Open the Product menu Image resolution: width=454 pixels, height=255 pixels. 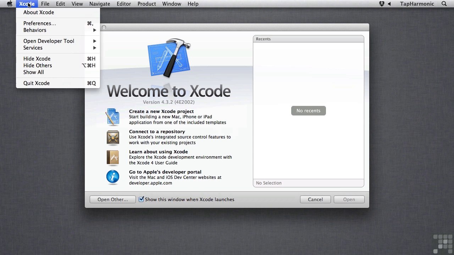pyautogui.click(x=146, y=4)
